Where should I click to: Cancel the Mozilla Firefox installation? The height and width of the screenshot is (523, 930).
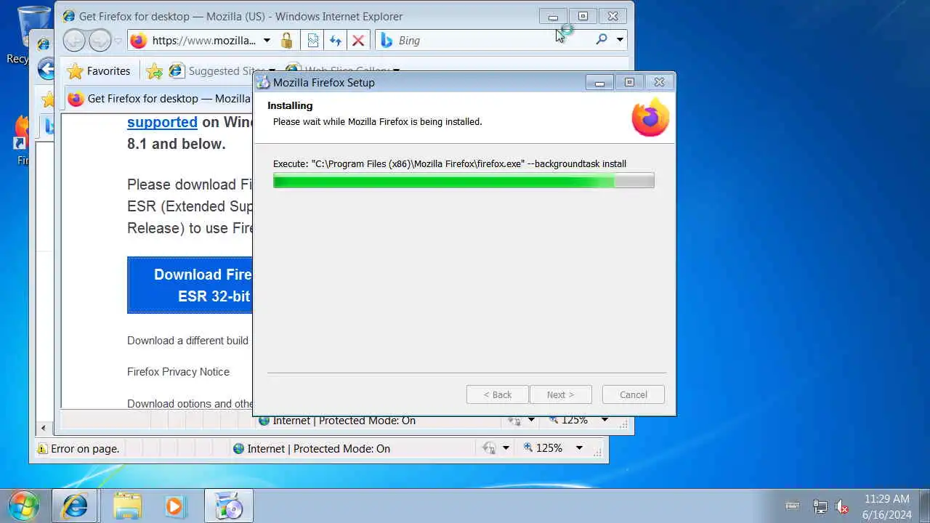(x=634, y=394)
